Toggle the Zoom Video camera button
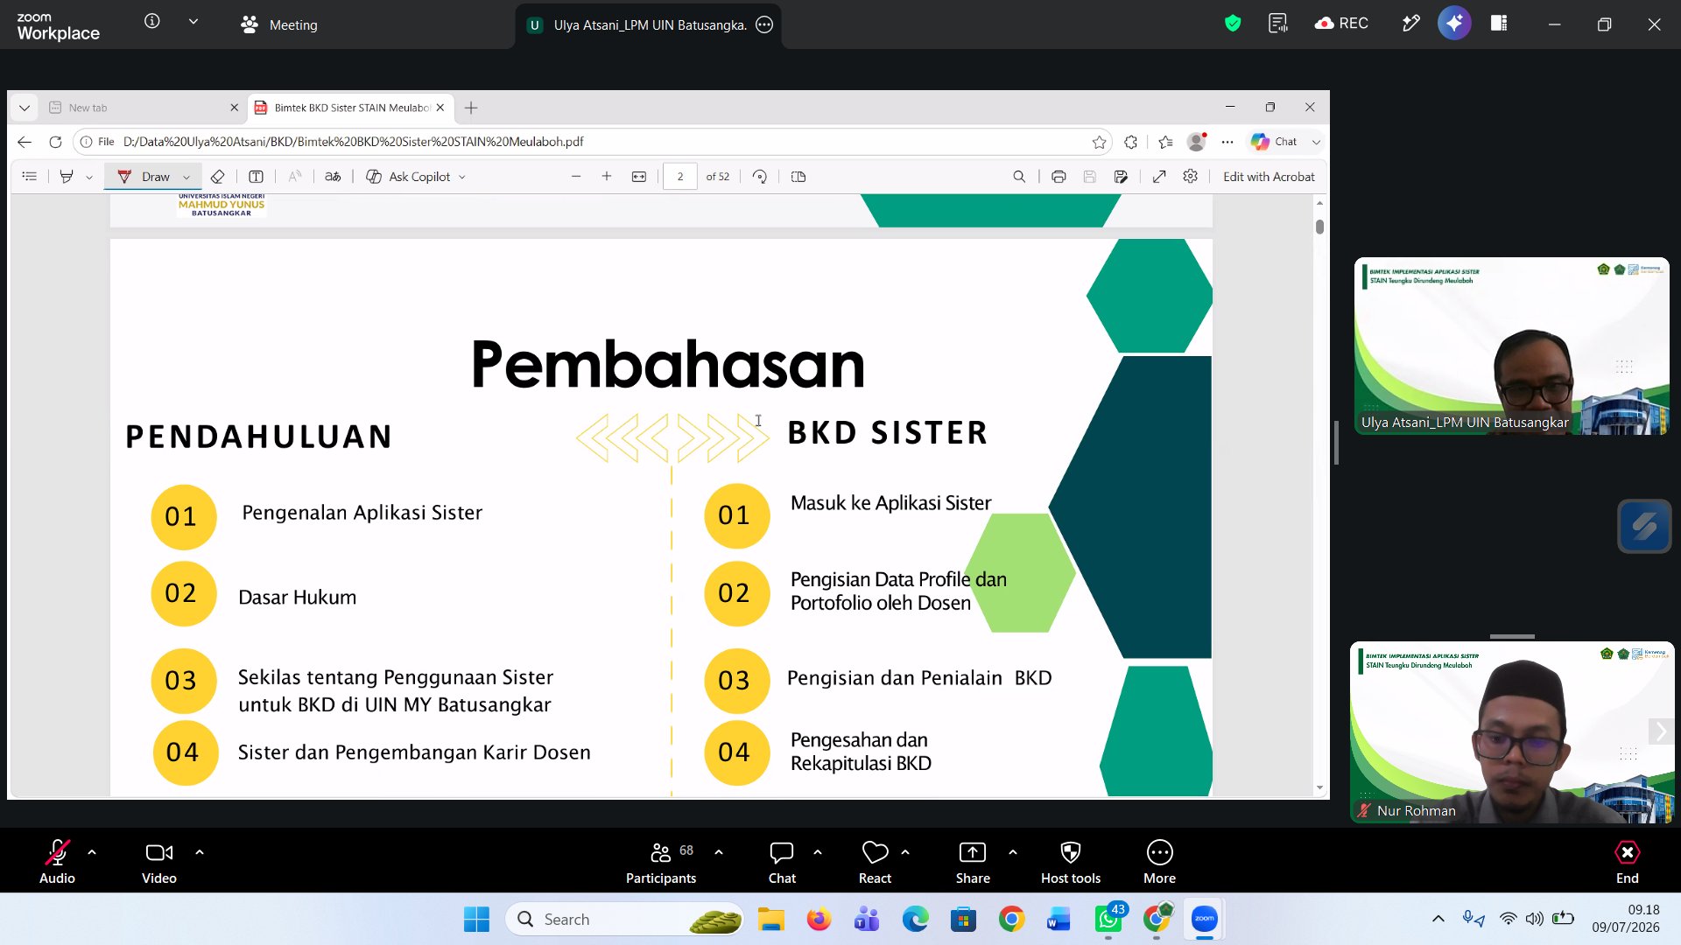 (158, 861)
